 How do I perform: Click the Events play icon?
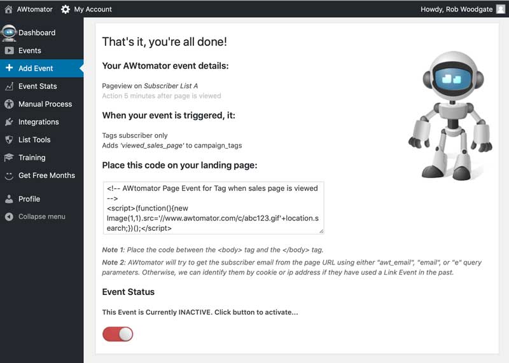(x=9, y=51)
